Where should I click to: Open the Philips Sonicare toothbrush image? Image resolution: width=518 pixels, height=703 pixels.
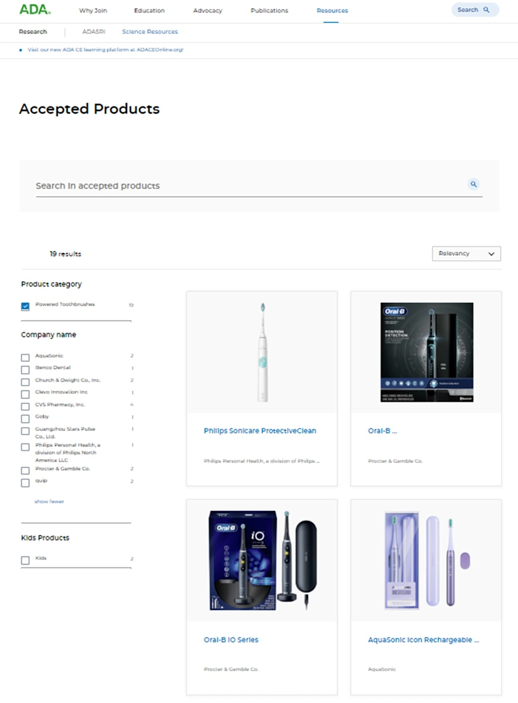pyautogui.click(x=262, y=352)
